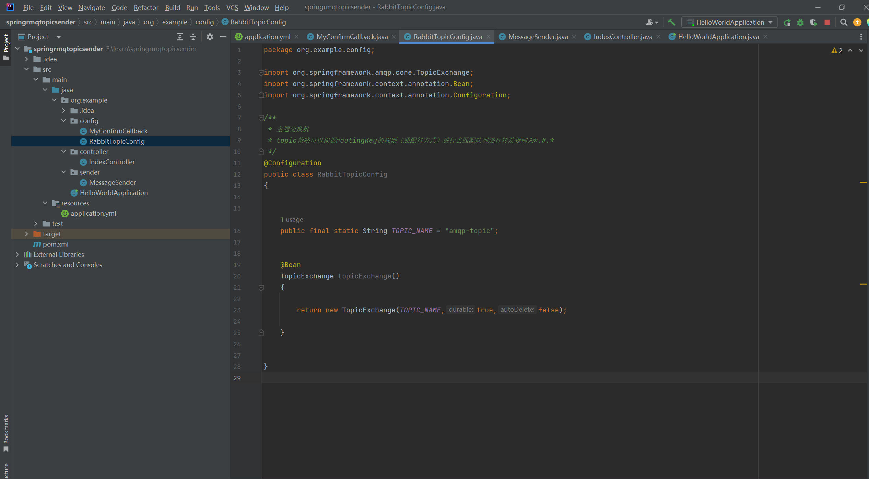Fold the topicExchange method body at line 21
This screenshot has width=869, height=479.
[x=261, y=287]
